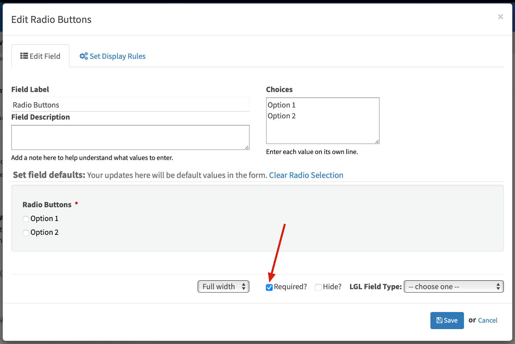Open the Full width dropdown
This screenshot has width=515, height=344.
[223, 287]
